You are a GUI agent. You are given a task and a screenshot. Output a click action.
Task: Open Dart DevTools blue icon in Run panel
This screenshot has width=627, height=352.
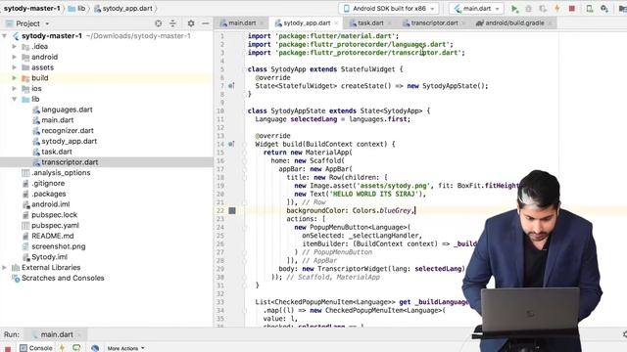tap(95, 348)
